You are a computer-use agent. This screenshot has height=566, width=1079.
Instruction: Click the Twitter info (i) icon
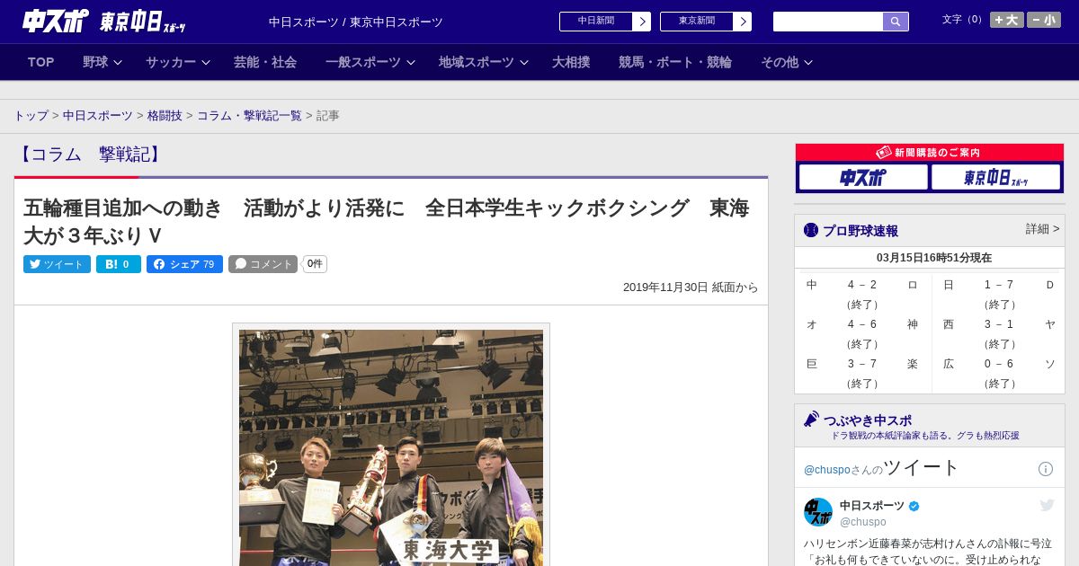[1046, 469]
